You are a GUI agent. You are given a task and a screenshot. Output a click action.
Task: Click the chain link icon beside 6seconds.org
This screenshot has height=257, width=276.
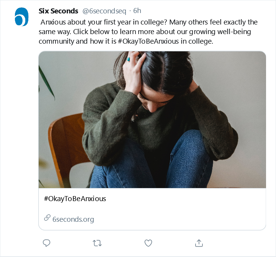(x=47, y=218)
